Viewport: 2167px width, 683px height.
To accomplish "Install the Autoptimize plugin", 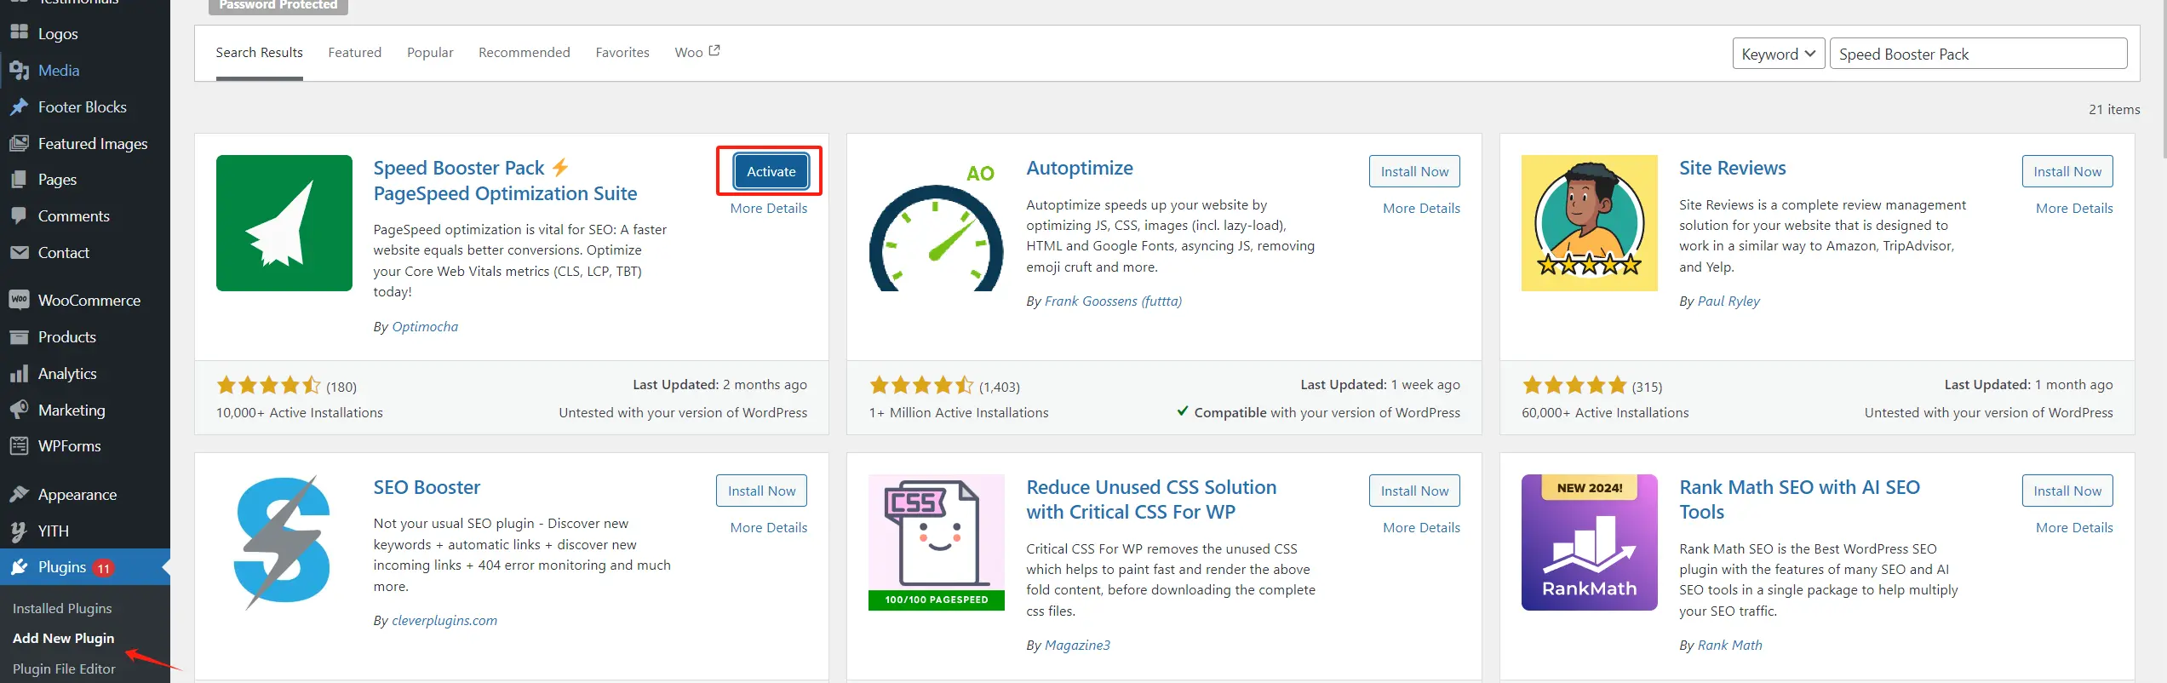I will click(1414, 171).
